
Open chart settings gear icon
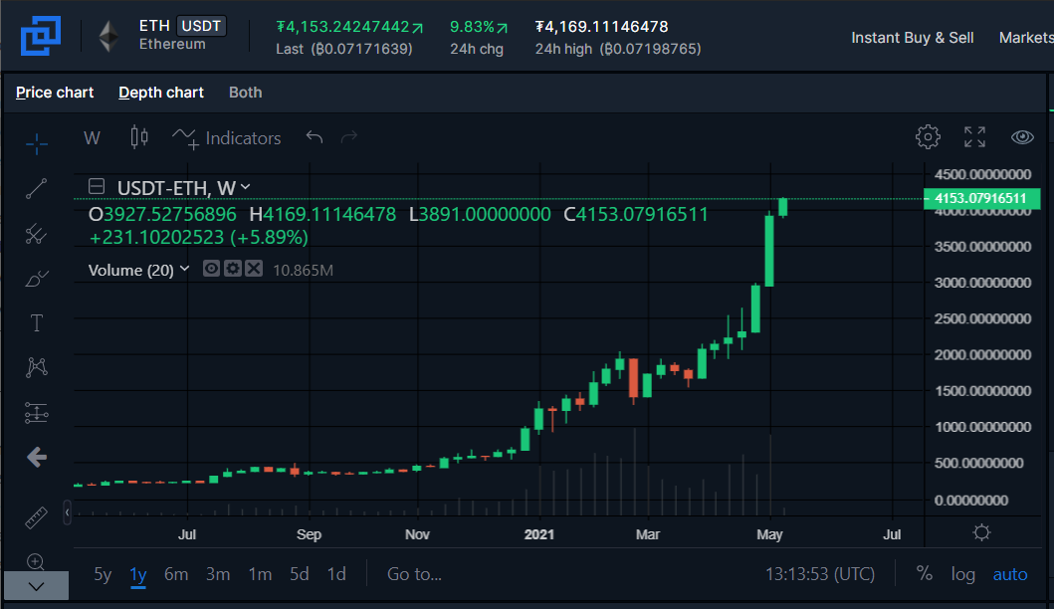[x=928, y=137]
